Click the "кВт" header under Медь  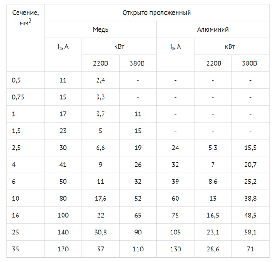[x=119, y=46]
